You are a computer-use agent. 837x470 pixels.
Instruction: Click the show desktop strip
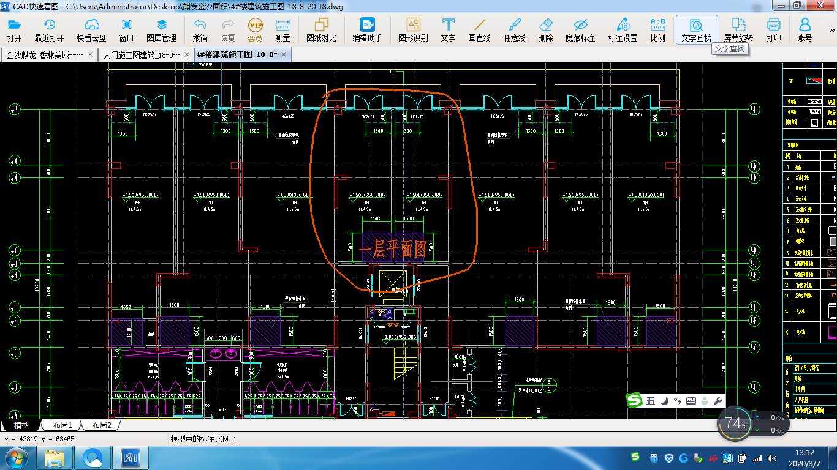pyautogui.click(x=833, y=458)
